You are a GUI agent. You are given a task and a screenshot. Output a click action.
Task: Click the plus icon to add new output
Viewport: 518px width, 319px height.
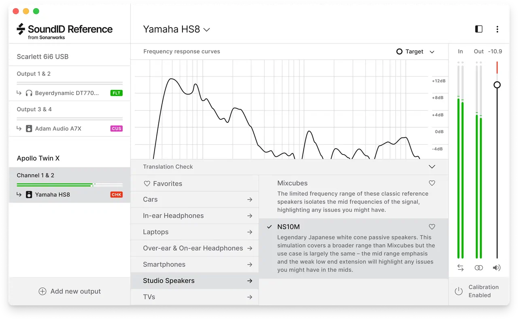[42, 291]
